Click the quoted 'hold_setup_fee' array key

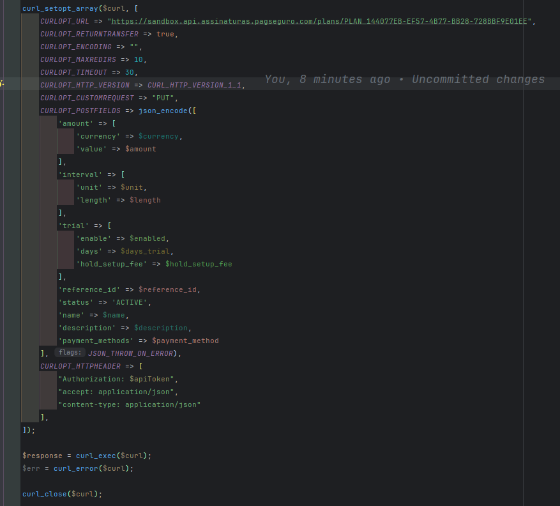(x=112, y=264)
